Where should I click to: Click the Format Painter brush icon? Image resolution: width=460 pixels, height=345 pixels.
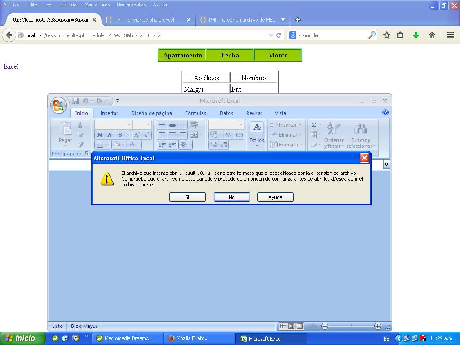[80, 144]
